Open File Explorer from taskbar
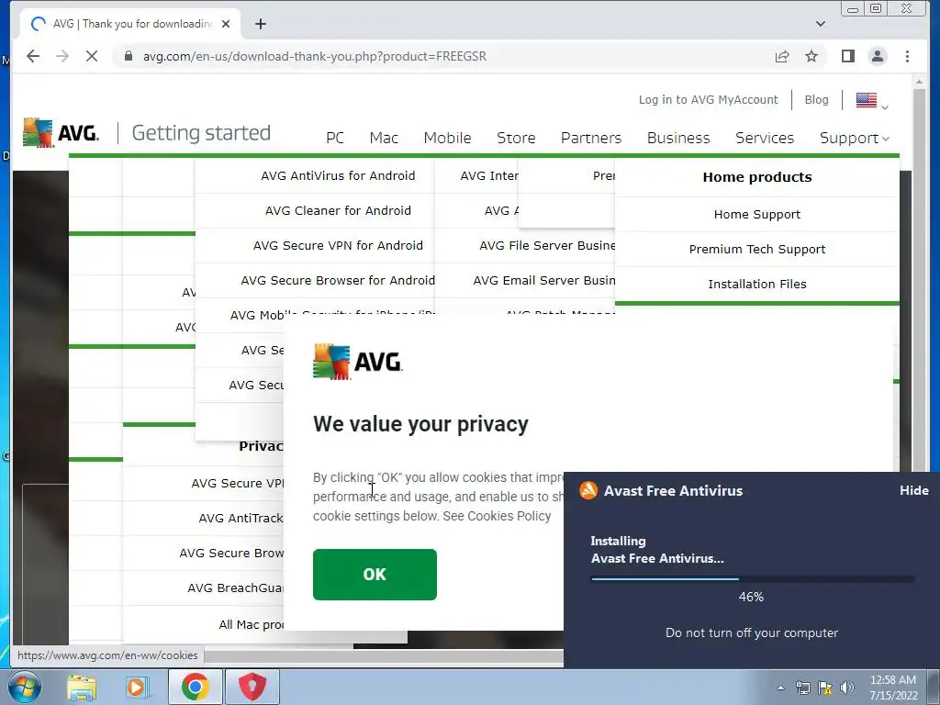The width and height of the screenshot is (940, 705). coord(82,687)
